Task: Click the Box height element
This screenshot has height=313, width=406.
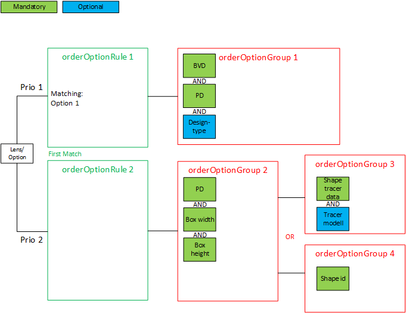Action: [200, 250]
